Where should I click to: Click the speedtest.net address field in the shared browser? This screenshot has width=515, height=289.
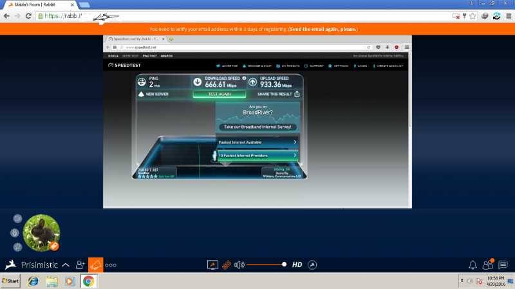click(243, 47)
